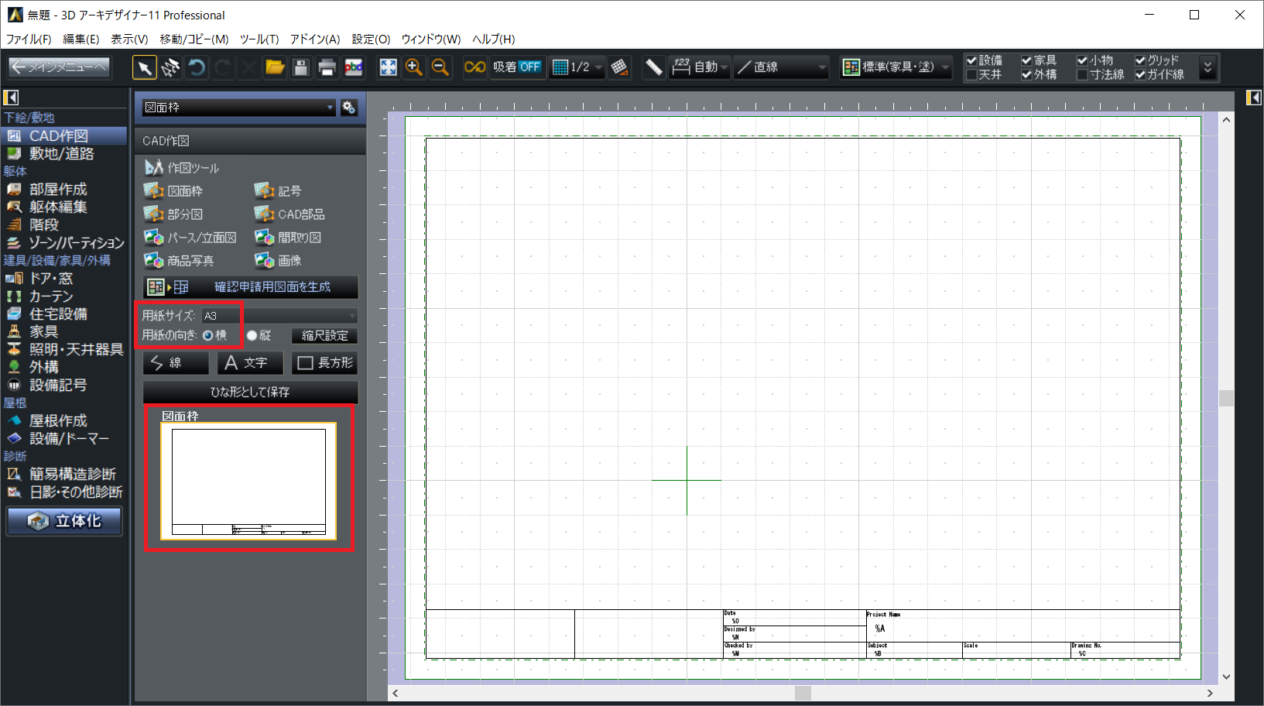Open settings gear beside 図面枠 dropdown
Viewport: 1264px width, 706px height.
point(349,108)
